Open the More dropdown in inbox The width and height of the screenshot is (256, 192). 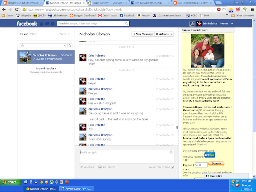tap(65, 34)
